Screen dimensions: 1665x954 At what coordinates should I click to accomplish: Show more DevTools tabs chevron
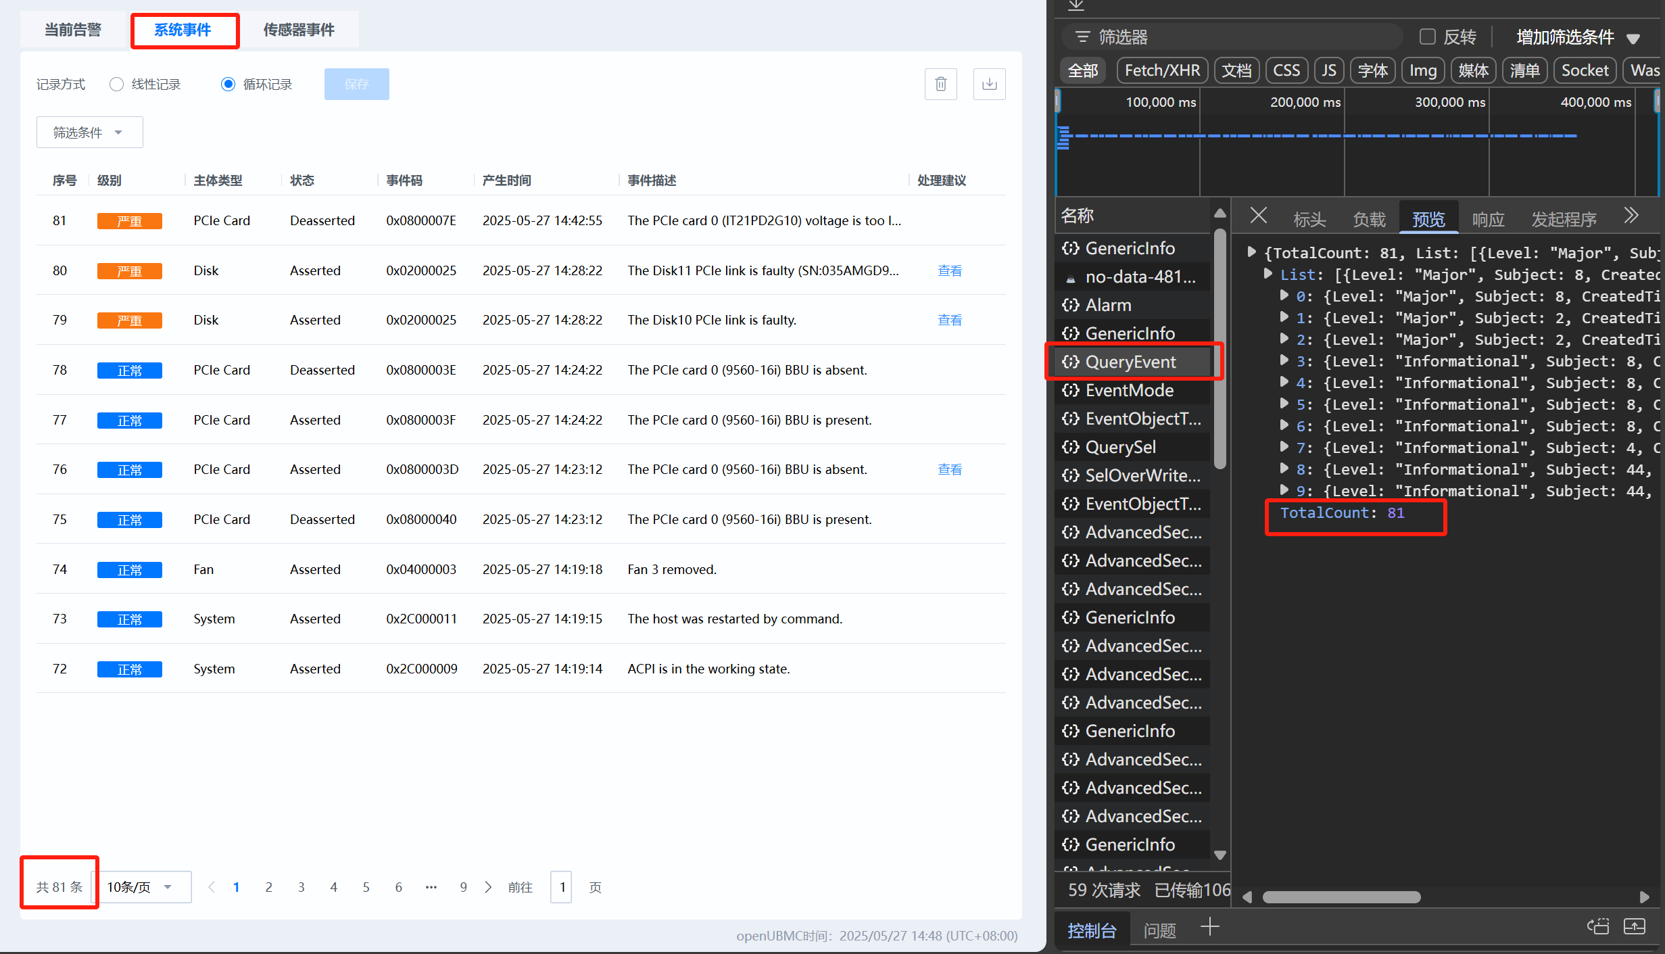coord(1631,216)
